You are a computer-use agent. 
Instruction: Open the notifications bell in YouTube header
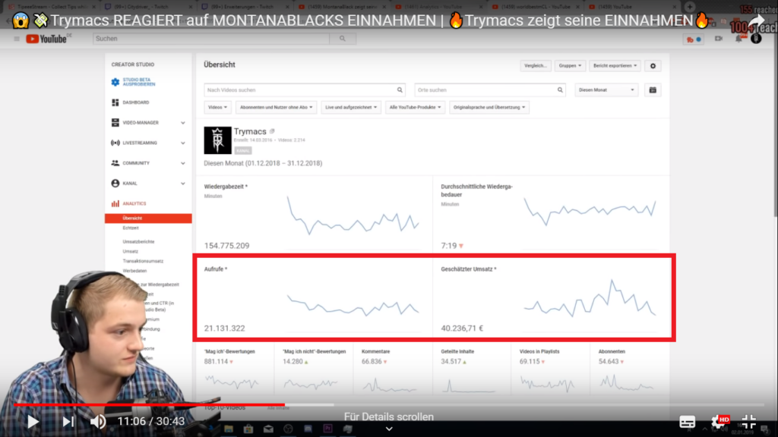[738, 39]
